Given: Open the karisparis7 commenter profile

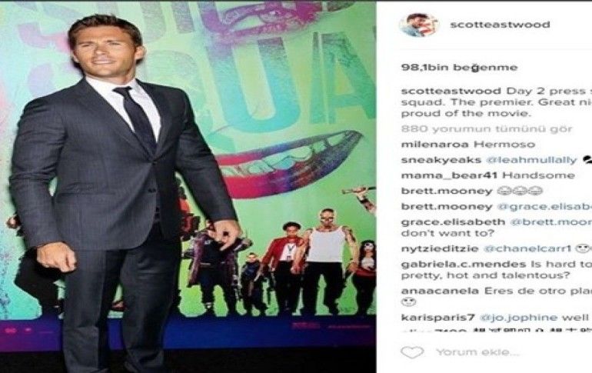Looking at the screenshot, I should coord(437,318).
